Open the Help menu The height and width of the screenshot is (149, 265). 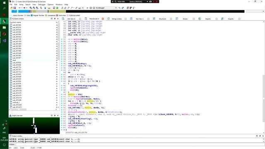66,5
